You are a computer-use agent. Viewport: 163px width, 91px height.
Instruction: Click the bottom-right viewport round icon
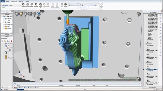point(139,79)
